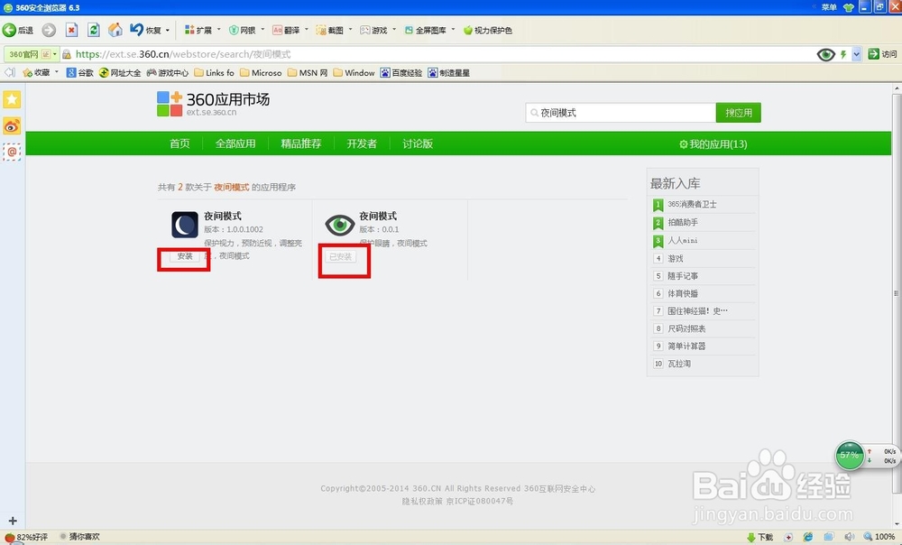Open 365消费者卫士 in 最新入库 list

click(x=692, y=204)
